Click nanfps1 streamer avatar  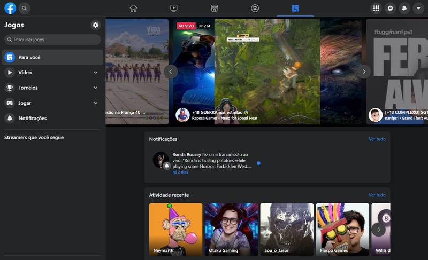[x=376, y=115]
